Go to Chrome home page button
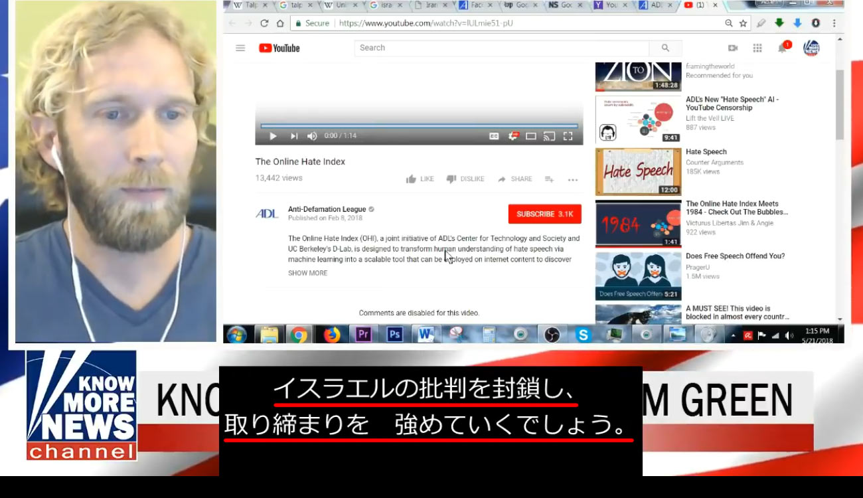Screen dimensions: 863x498 tap(280, 23)
